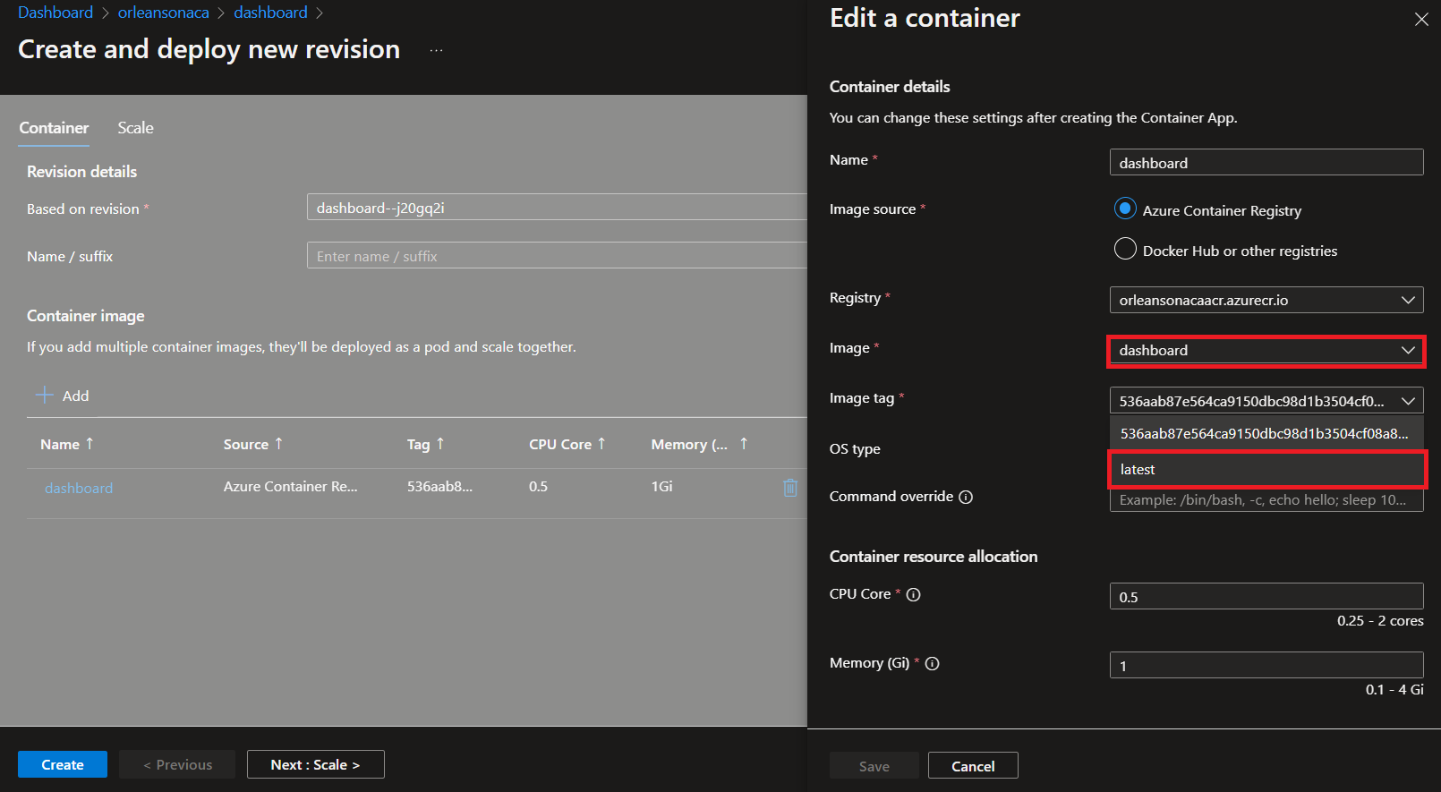The image size is (1441, 792).
Task: Open orleansonaca breadcrumb link
Action: click(x=164, y=13)
